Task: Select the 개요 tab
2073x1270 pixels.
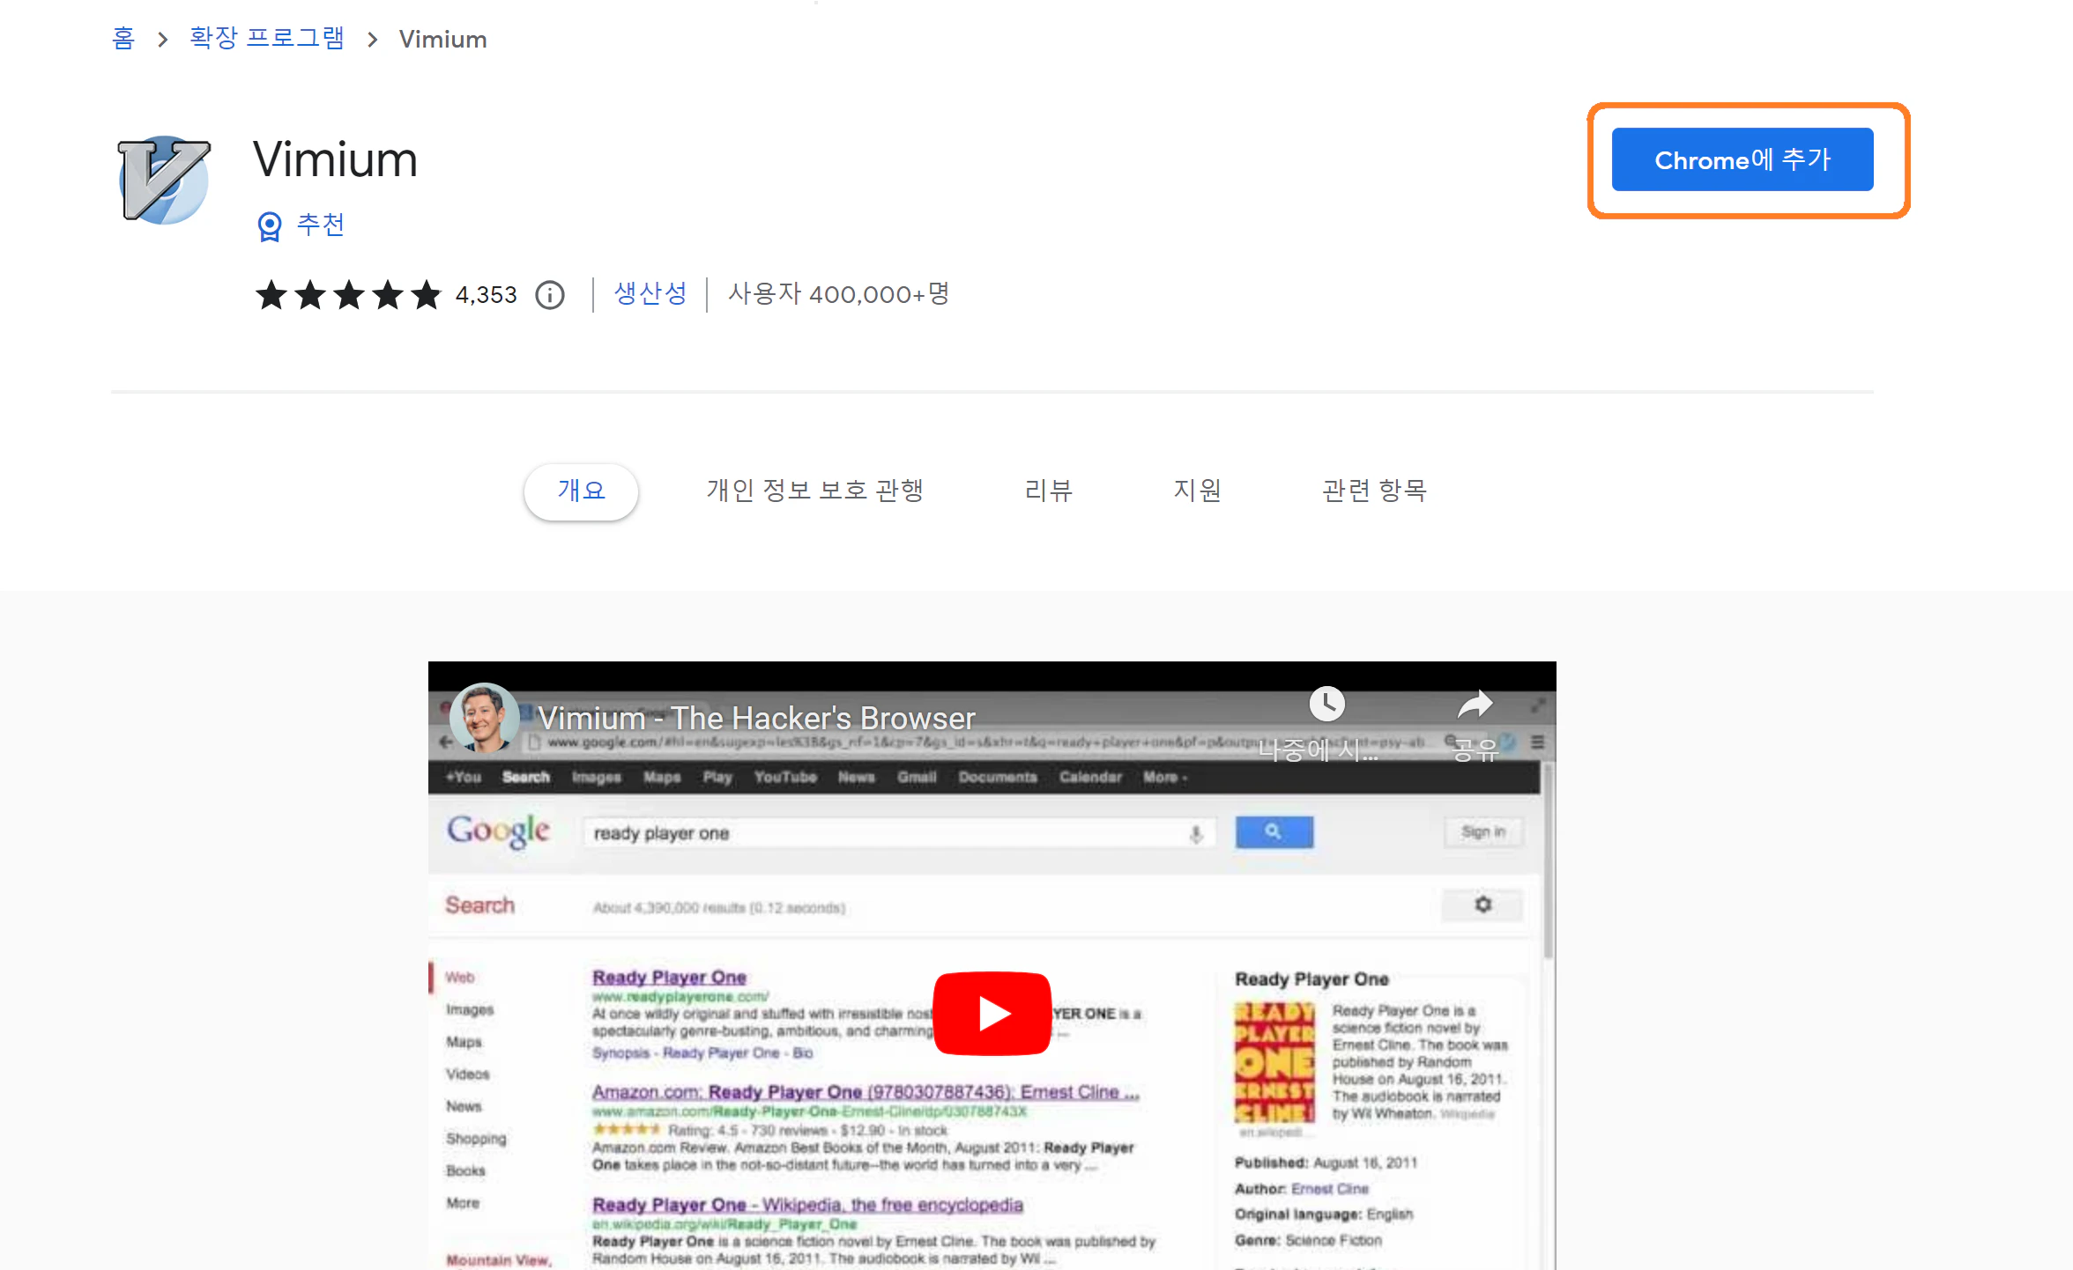Action: 581,491
